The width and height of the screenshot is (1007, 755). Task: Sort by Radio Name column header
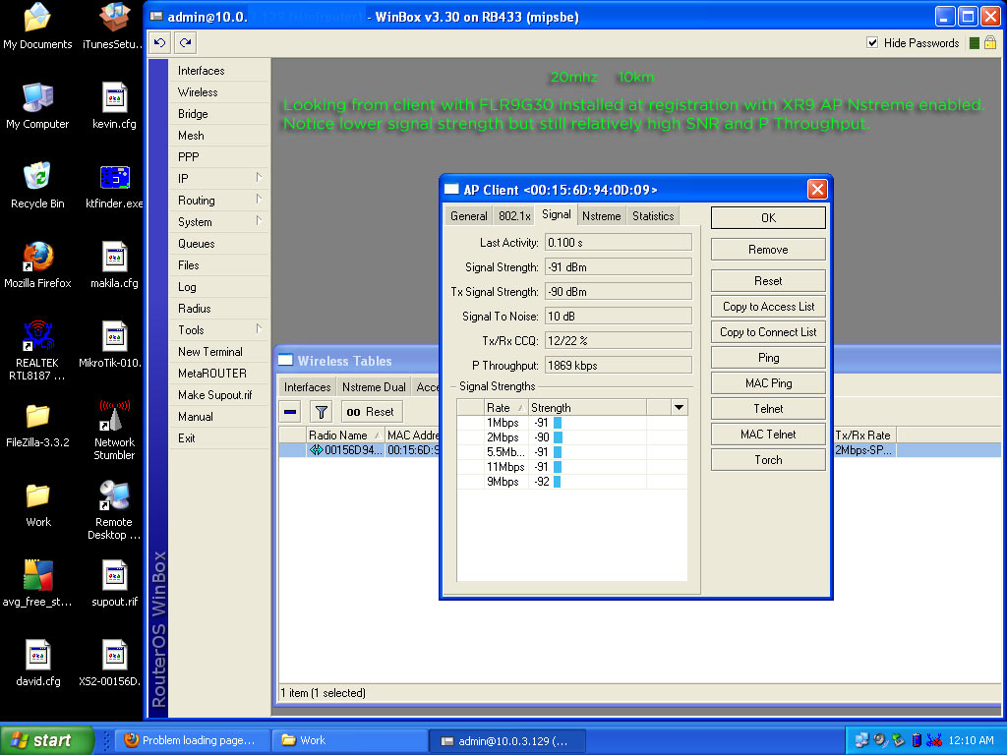(x=345, y=436)
